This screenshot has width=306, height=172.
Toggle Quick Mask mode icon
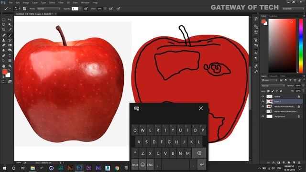point(4,81)
